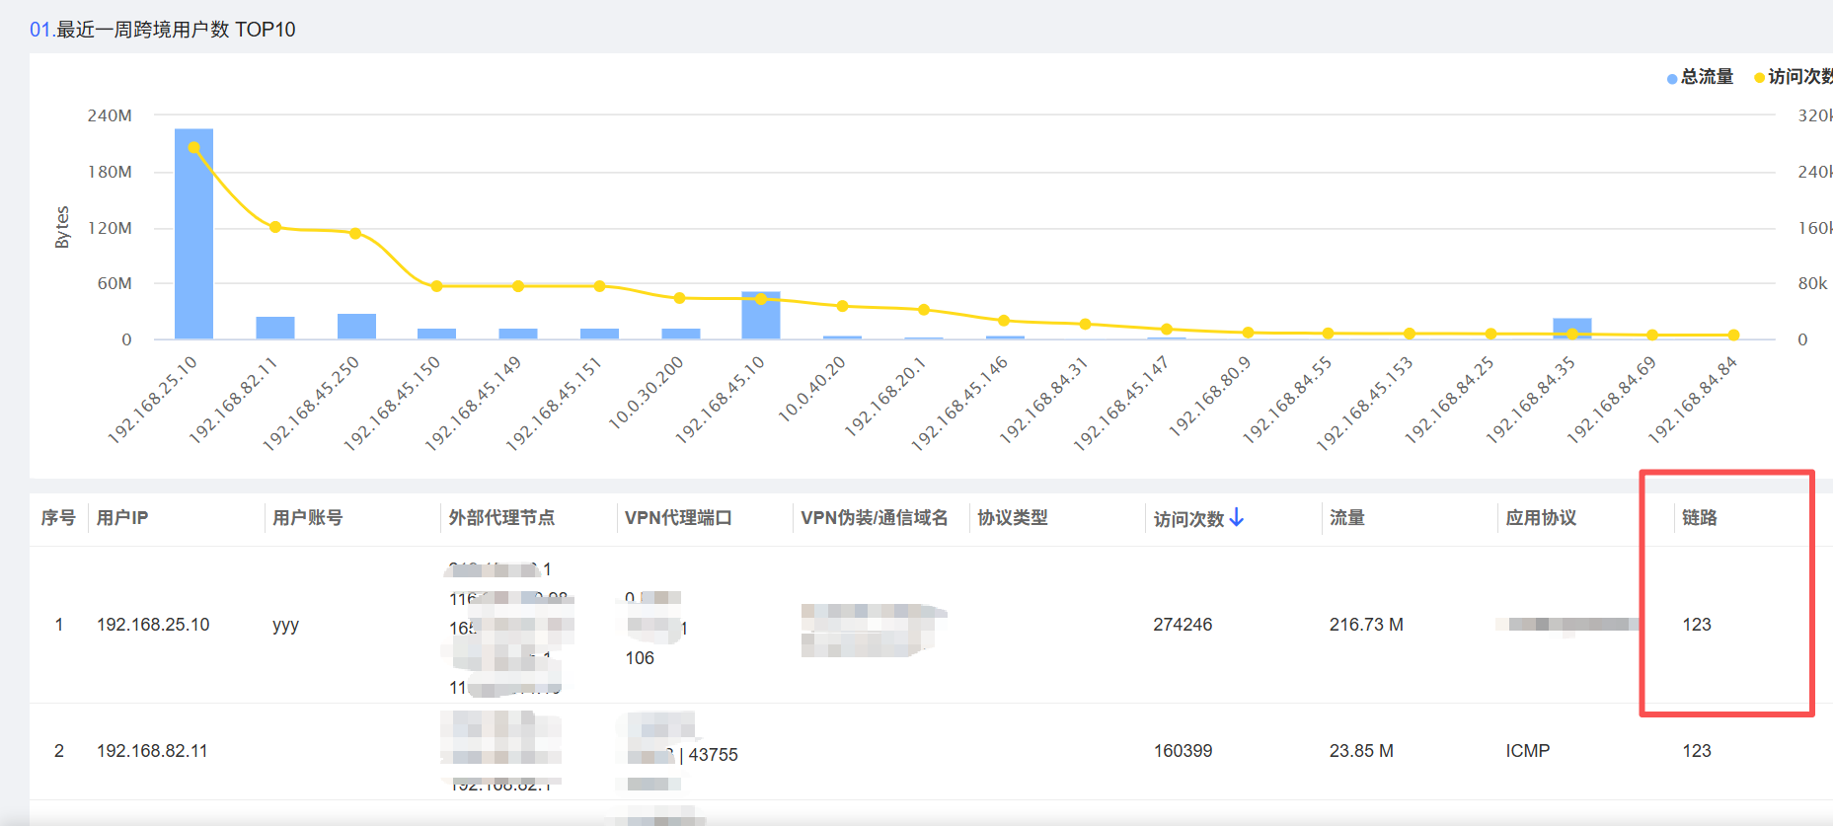Toggle the 总流量 legend item
This screenshot has width=1833, height=826.
(x=1699, y=77)
